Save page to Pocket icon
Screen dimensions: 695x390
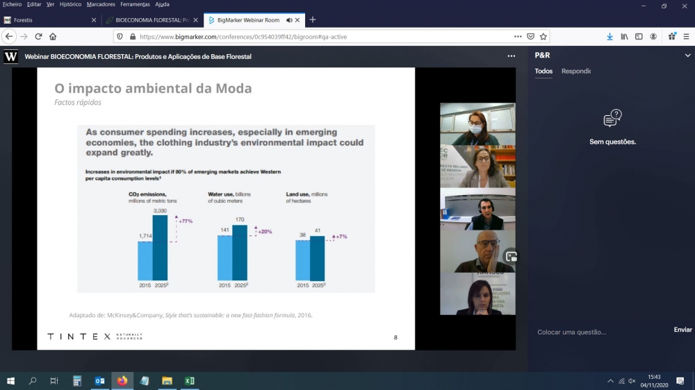click(530, 37)
